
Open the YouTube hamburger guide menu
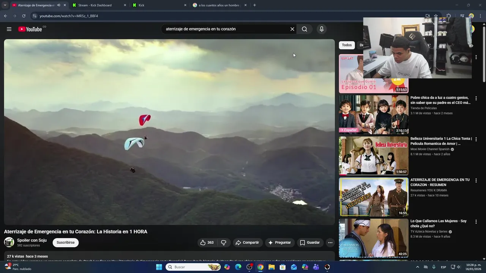pyautogui.click(x=9, y=29)
